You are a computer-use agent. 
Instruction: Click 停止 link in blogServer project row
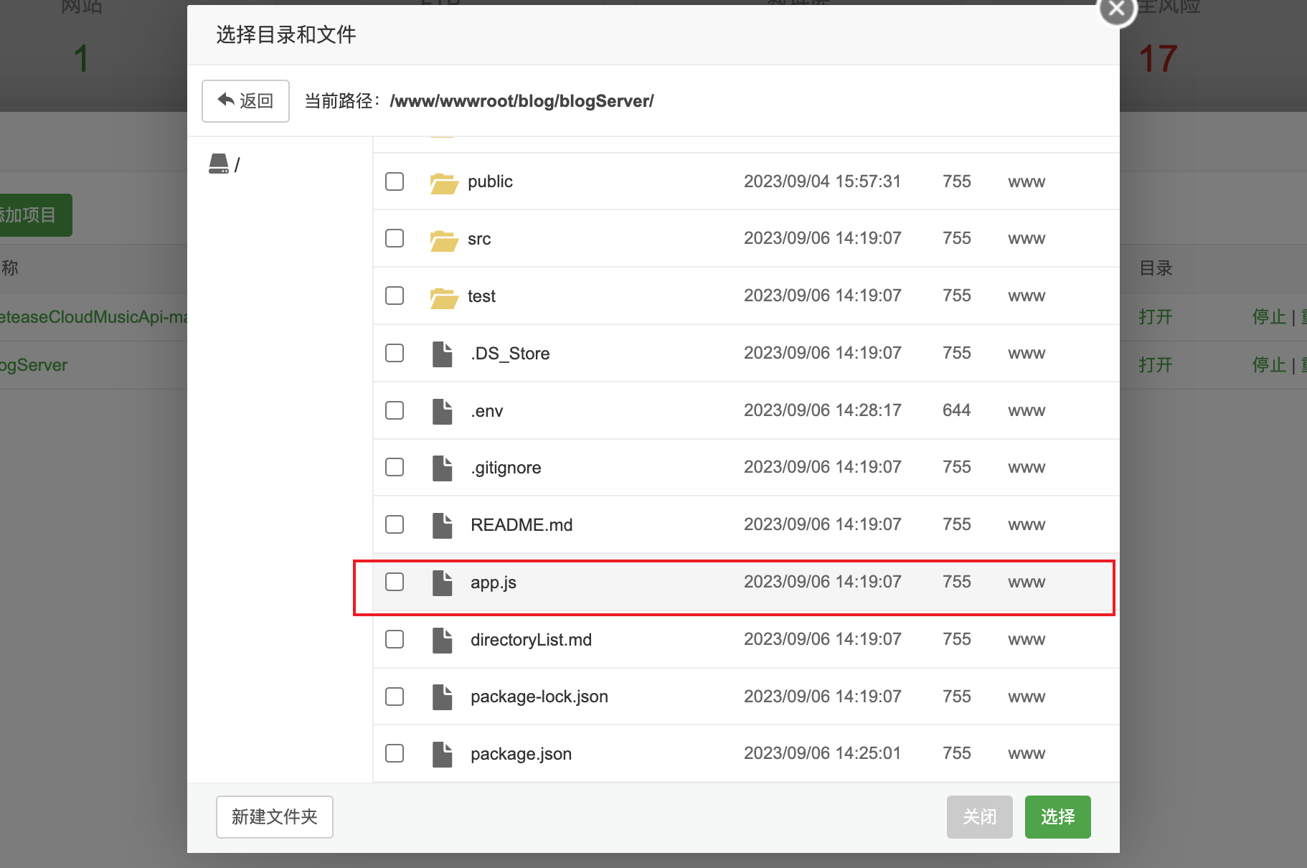point(1269,365)
